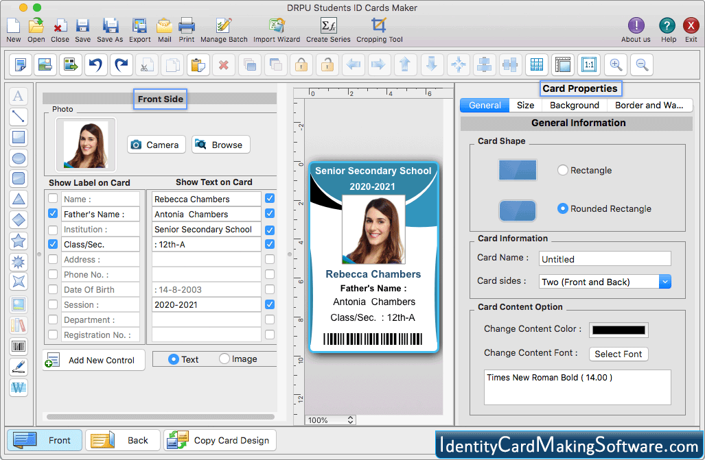This screenshot has height=460, width=705.
Task: Uncheck the Class/Sec. label checkbox
Action: click(53, 244)
